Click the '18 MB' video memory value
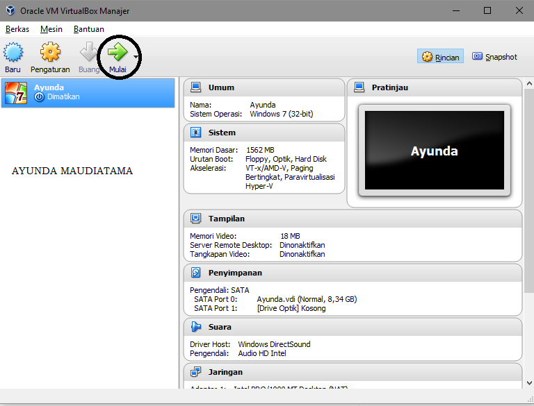The image size is (534, 406). [x=290, y=236]
